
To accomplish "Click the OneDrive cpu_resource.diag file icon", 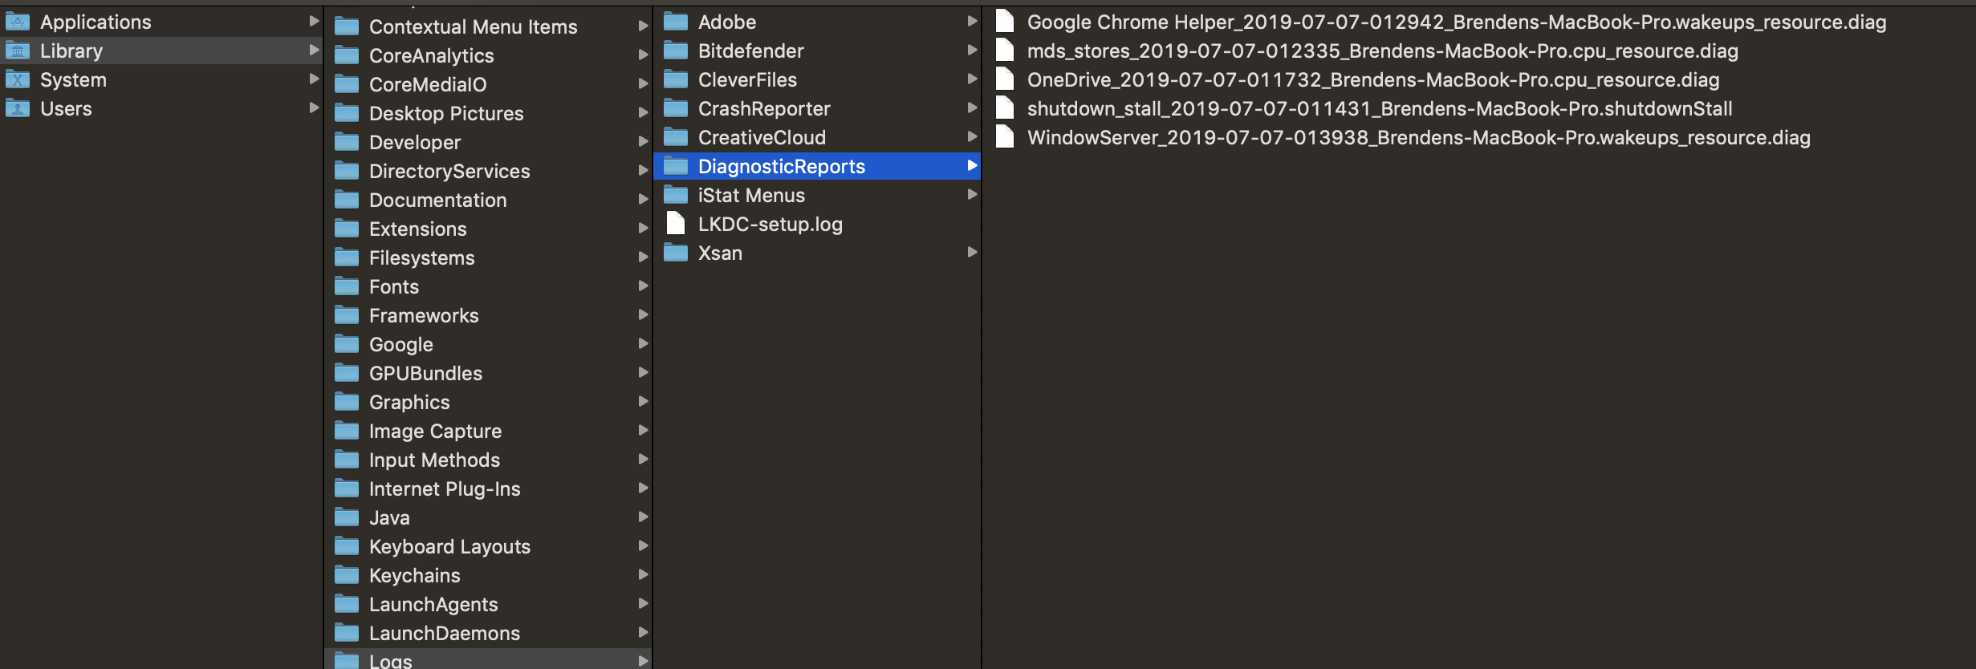I will point(1005,79).
